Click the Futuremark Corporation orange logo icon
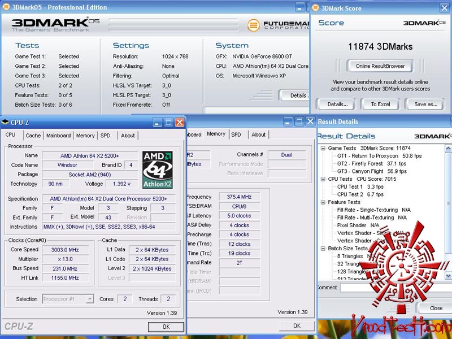 click(253, 25)
